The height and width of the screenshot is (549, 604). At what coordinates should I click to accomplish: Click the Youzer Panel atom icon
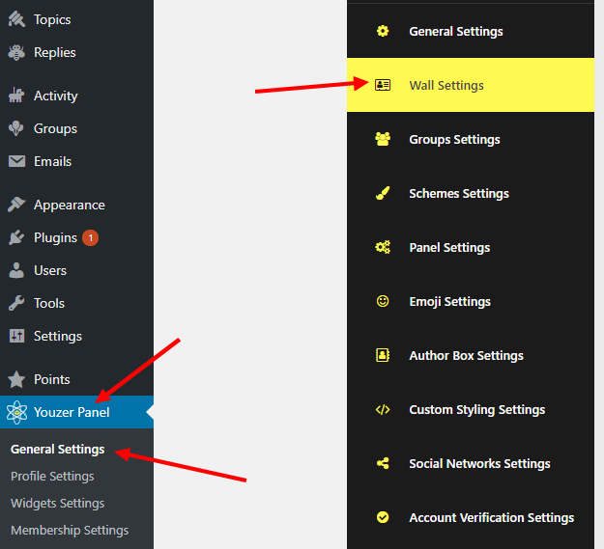click(16, 412)
